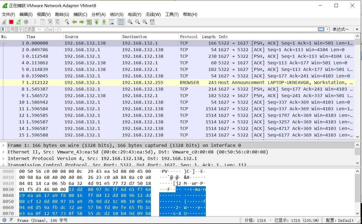This screenshot has width=362, height=224.
Task: Open the 视图(V) menu
Action: pyautogui.click(x=44, y=14)
